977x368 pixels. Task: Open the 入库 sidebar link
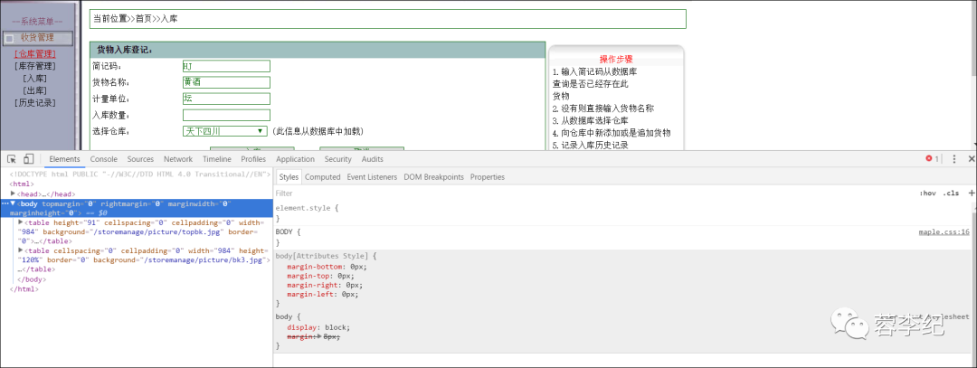35,79
